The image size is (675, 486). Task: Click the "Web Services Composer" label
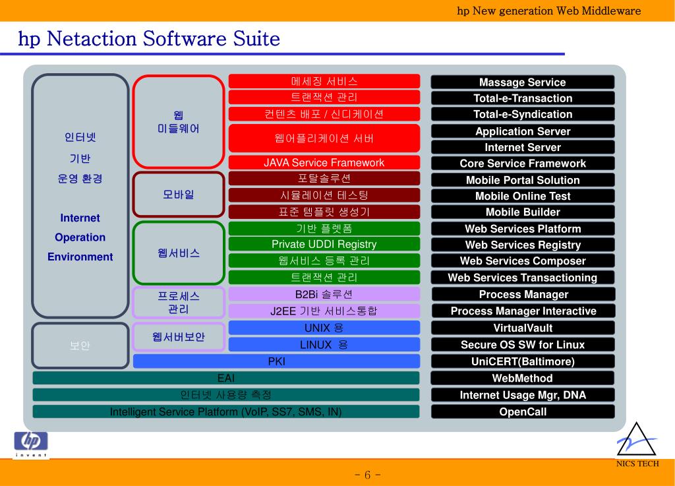[523, 260]
